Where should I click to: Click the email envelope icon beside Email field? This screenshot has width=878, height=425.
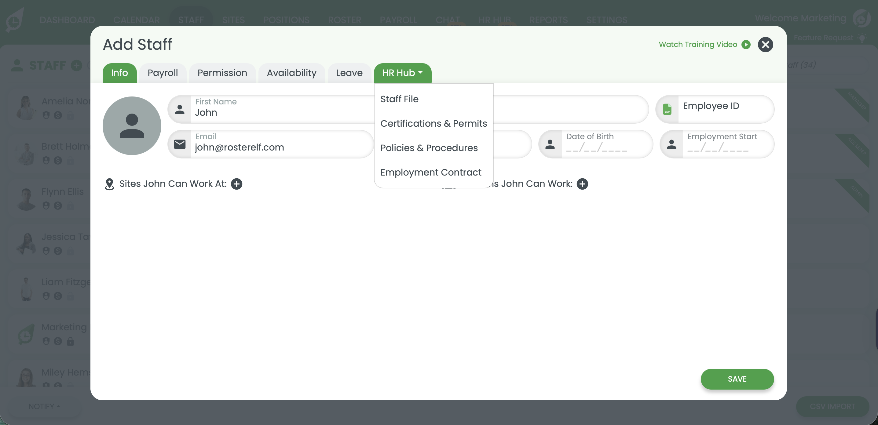tap(179, 144)
